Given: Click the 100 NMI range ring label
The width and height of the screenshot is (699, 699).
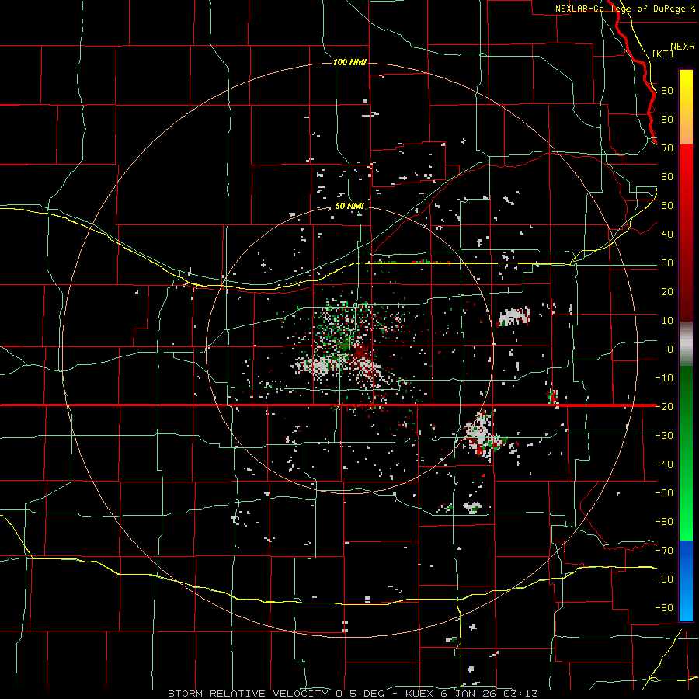Looking at the screenshot, I should [x=349, y=62].
